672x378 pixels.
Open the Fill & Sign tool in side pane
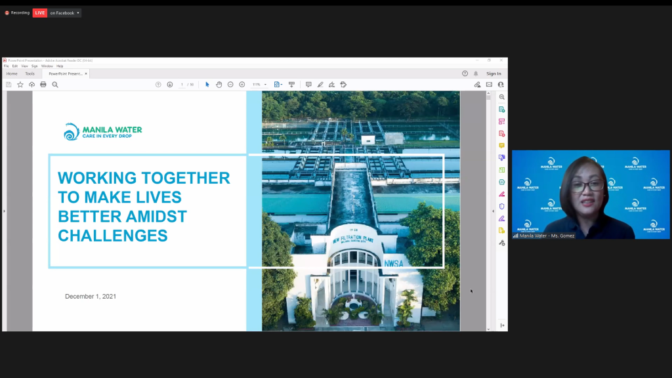[x=502, y=219]
